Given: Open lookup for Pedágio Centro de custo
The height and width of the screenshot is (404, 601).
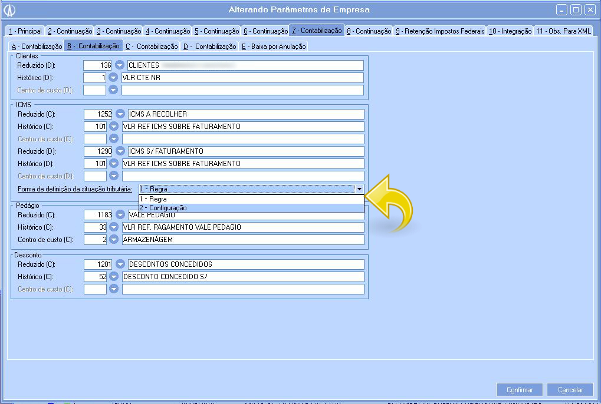Looking at the screenshot, I should pyautogui.click(x=114, y=240).
